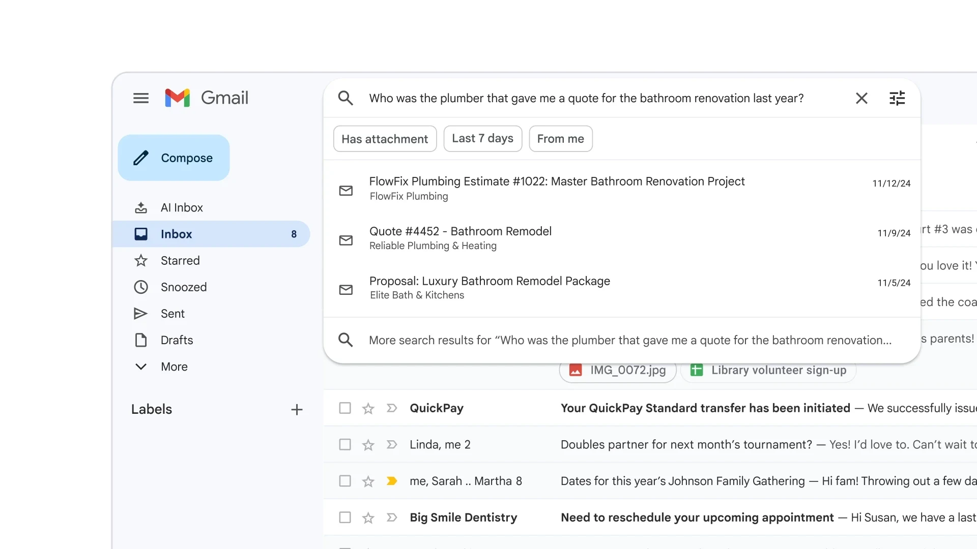Open FlowFix Plumbing Estimate #1022 result
Image resolution: width=977 pixels, height=549 pixels.
(557, 188)
